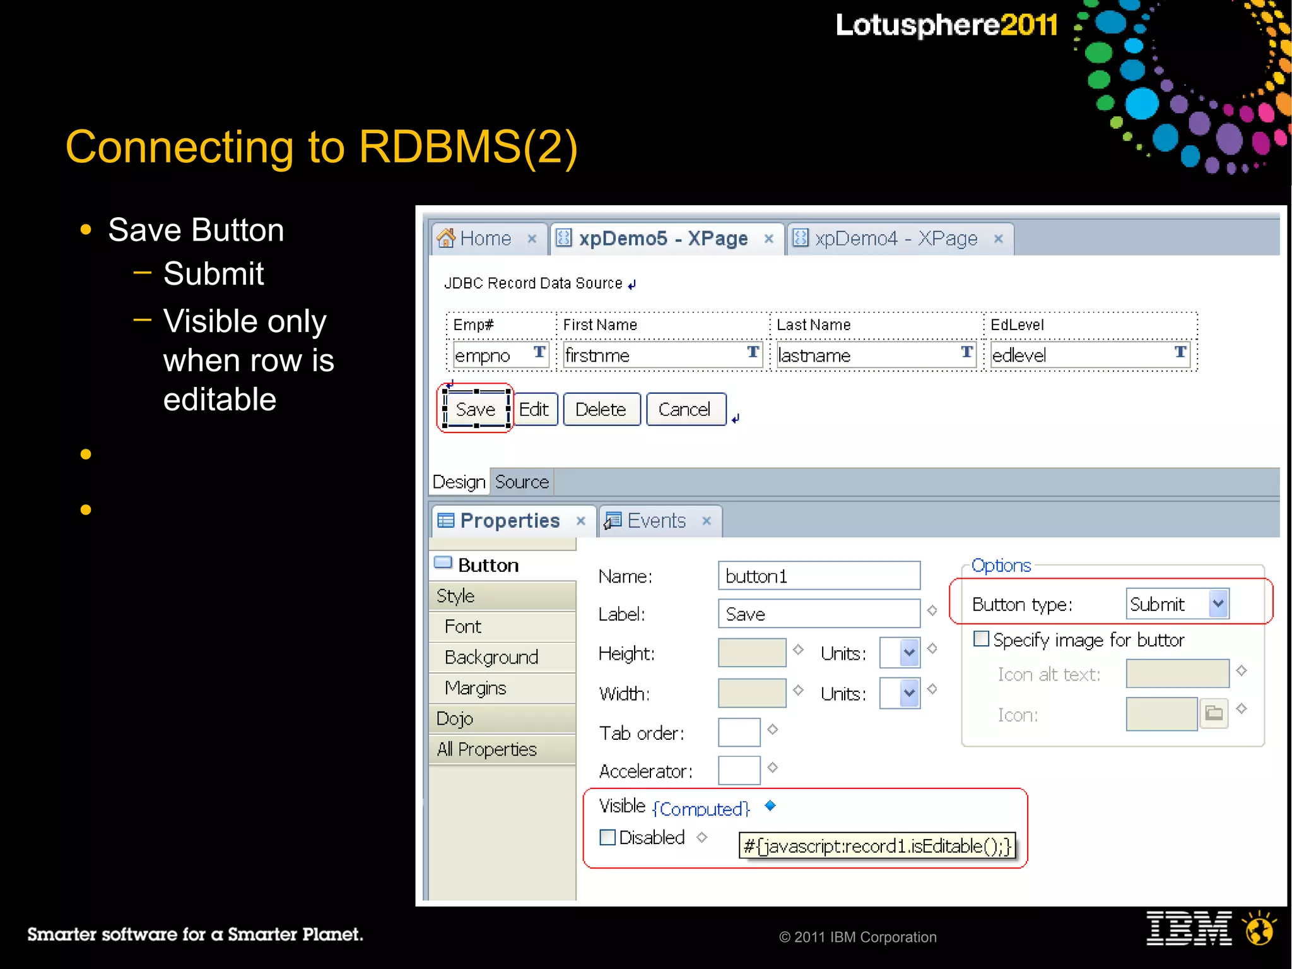The width and height of the screenshot is (1292, 969).
Task: Click the xpDemo4 XPage document icon
Action: coord(800,238)
